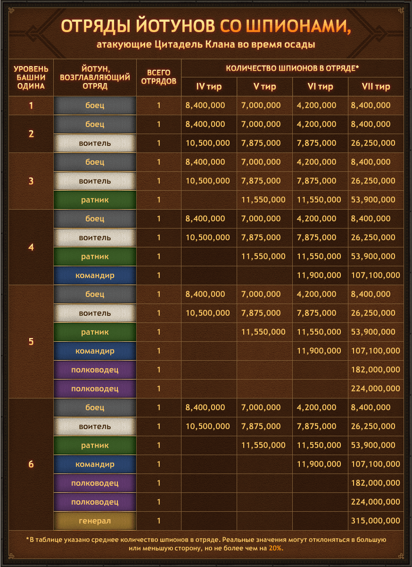Click the ВСЕГО ОТРЯДОВ header cell

(159, 77)
